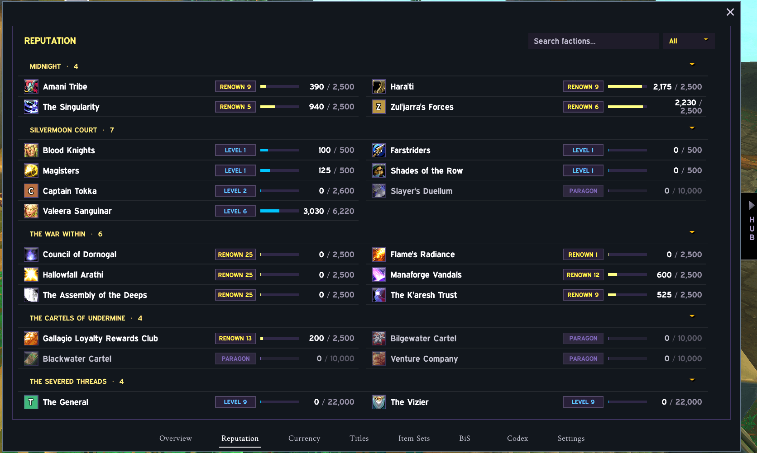Open the Item Sets tab
757x453 pixels.
click(x=414, y=438)
